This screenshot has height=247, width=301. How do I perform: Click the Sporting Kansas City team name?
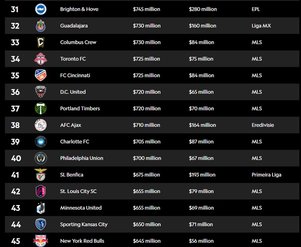(x=84, y=224)
